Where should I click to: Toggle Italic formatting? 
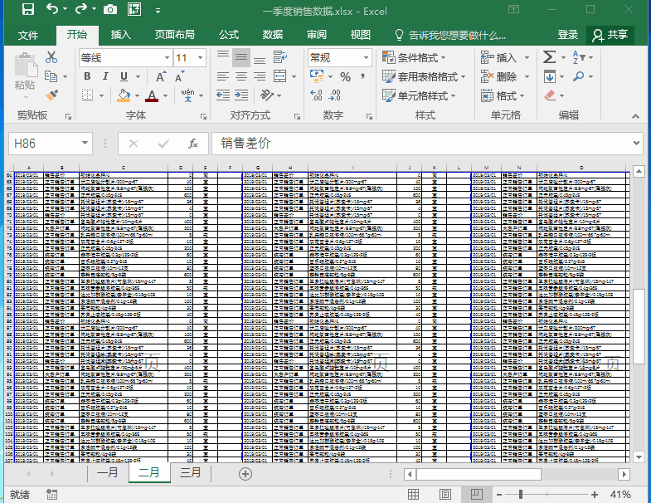coord(107,77)
